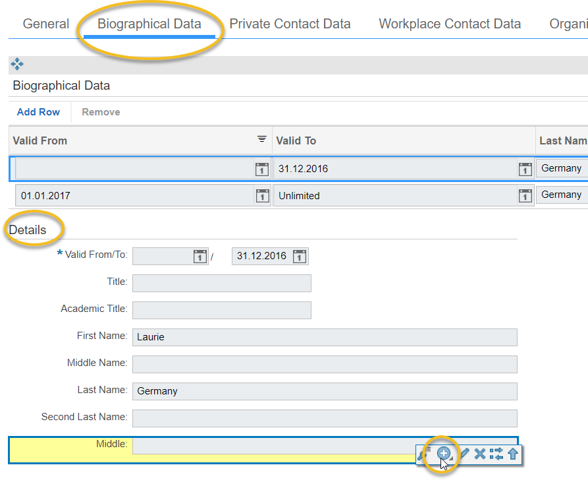This screenshot has width=588, height=494.
Task: Click the filter icon on the Valid From column header
Action: click(261, 139)
